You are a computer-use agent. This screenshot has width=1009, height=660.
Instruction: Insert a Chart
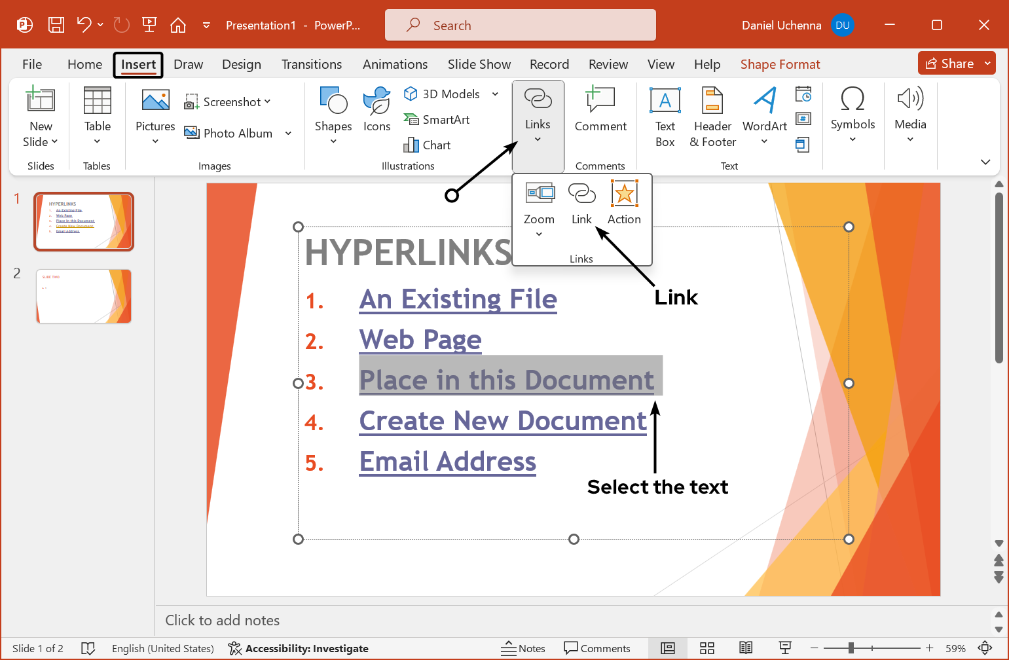pyautogui.click(x=427, y=145)
